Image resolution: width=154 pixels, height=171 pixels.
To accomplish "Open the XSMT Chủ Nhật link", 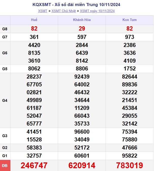I will [63, 11].
